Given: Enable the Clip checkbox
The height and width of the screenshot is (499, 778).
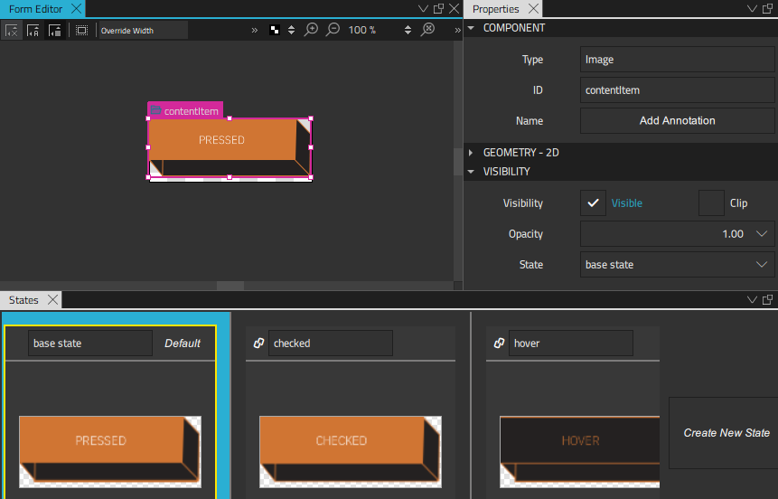Looking at the screenshot, I should (x=711, y=203).
